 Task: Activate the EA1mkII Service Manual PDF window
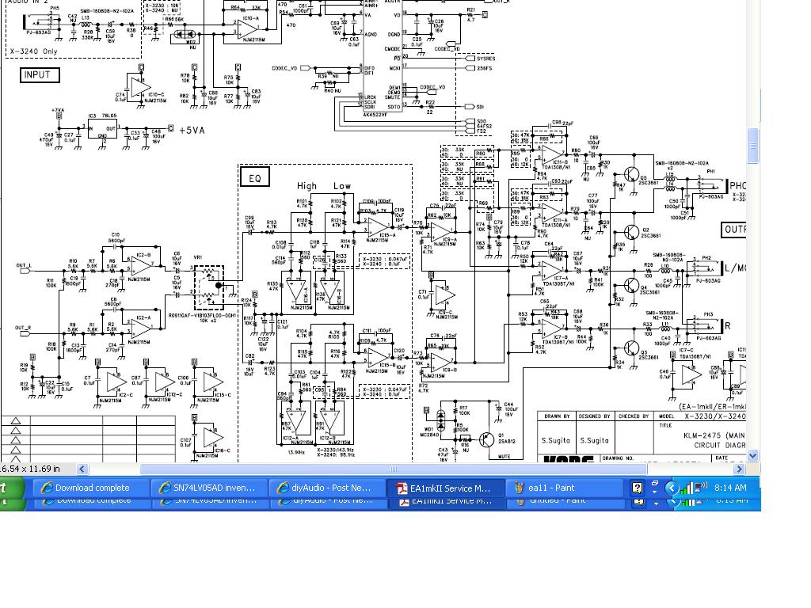point(445,488)
